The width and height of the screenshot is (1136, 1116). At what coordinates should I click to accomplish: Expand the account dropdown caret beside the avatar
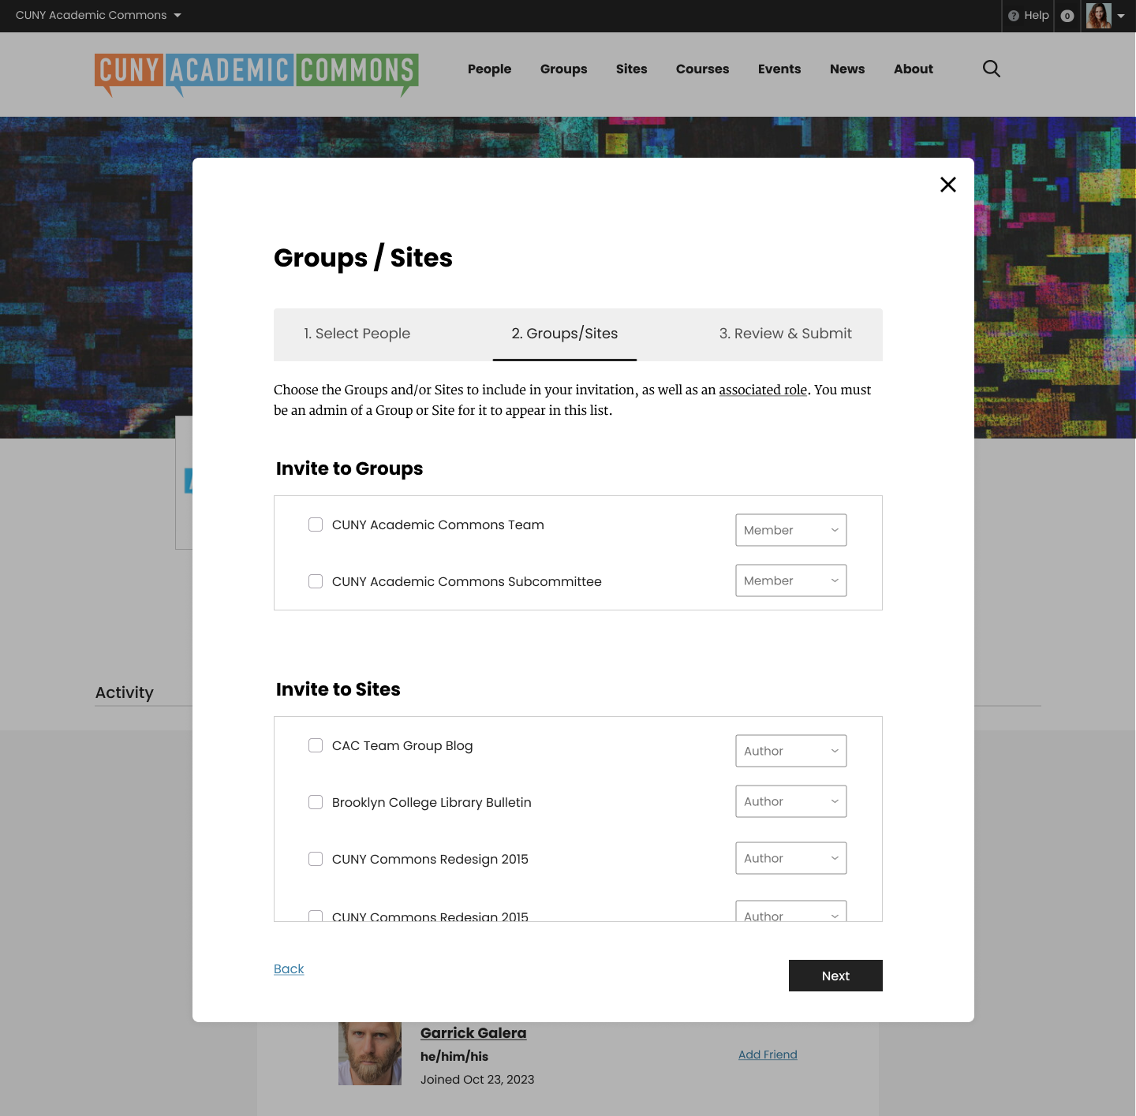(x=1121, y=16)
